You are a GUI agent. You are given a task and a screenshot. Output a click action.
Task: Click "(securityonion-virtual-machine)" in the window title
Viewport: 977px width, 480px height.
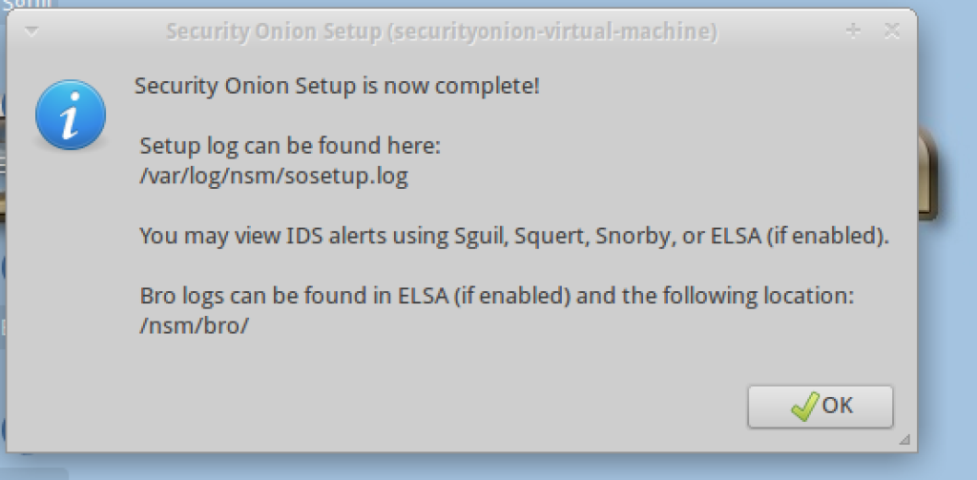(555, 31)
